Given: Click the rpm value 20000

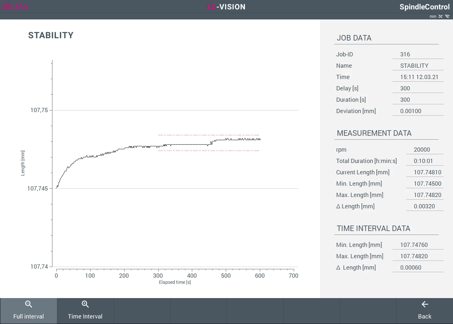Looking at the screenshot, I should coord(424,150).
